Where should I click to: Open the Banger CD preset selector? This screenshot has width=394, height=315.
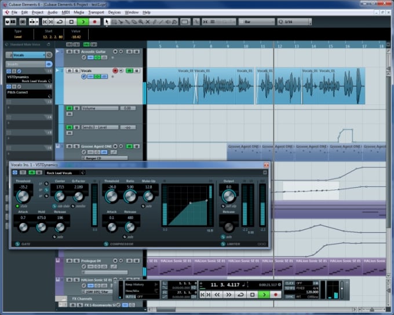pos(104,158)
